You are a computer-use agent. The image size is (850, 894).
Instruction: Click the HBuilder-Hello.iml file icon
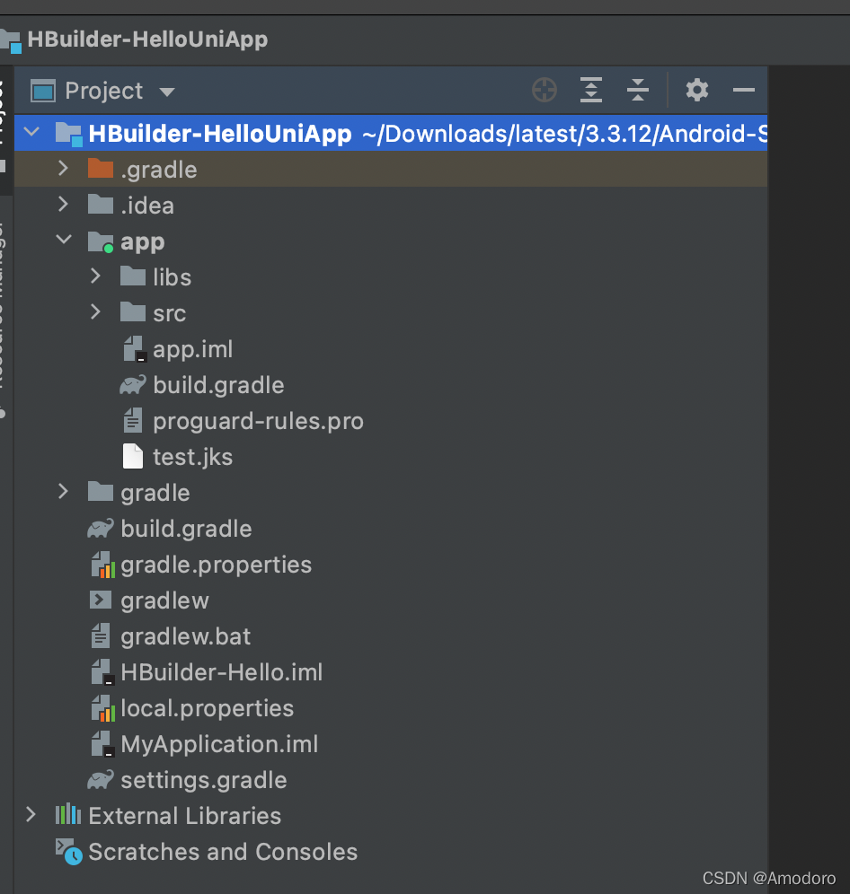tap(102, 672)
